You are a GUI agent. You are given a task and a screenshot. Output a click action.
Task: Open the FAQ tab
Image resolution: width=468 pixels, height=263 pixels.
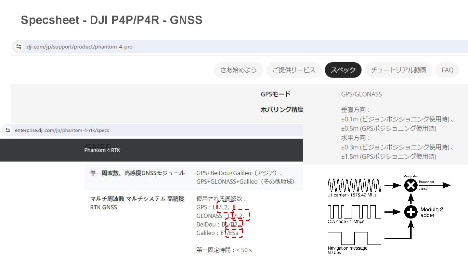point(448,70)
